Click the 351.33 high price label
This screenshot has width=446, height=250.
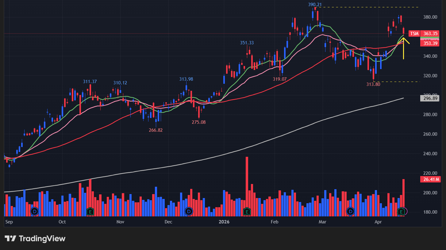coord(247,43)
